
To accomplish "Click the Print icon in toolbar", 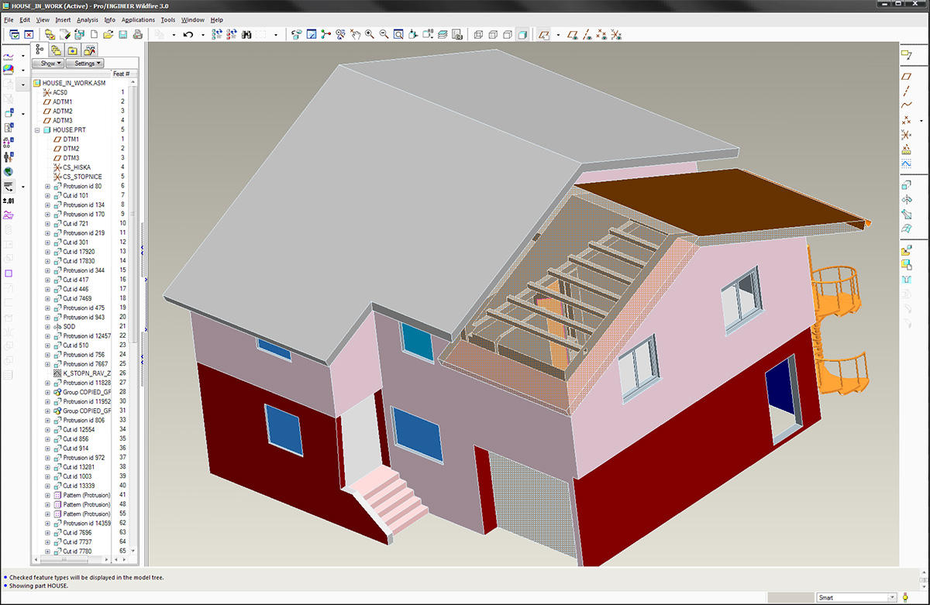I will [137, 34].
